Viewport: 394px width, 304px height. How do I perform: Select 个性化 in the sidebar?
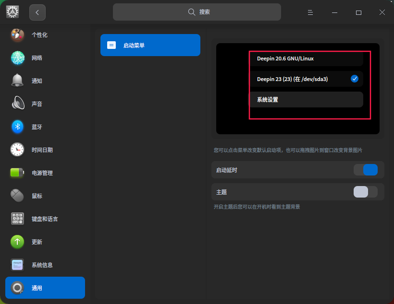click(x=45, y=35)
